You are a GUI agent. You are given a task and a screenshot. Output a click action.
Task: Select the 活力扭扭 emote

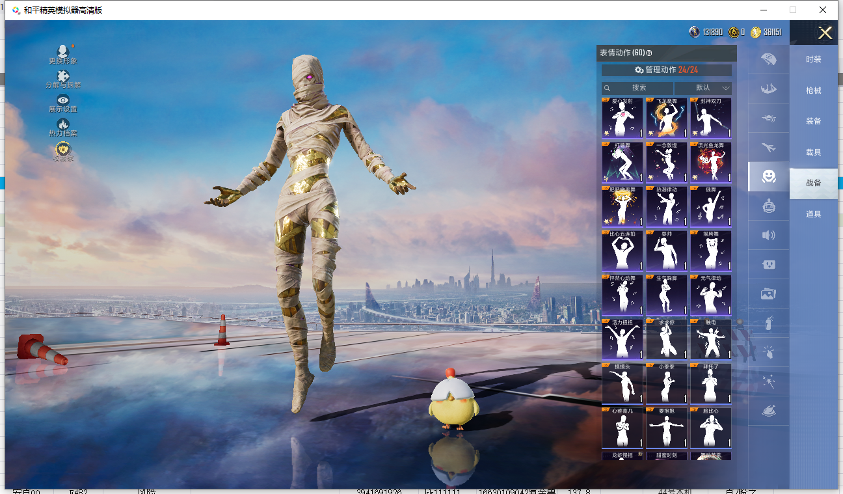click(x=622, y=339)
